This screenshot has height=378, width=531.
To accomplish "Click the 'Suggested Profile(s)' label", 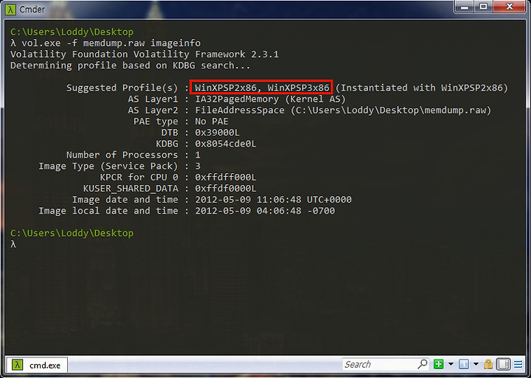I will pos(122,88).
